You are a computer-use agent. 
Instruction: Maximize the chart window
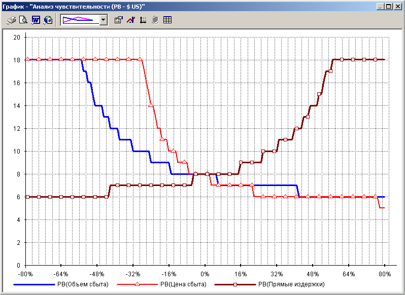[388, 7]
